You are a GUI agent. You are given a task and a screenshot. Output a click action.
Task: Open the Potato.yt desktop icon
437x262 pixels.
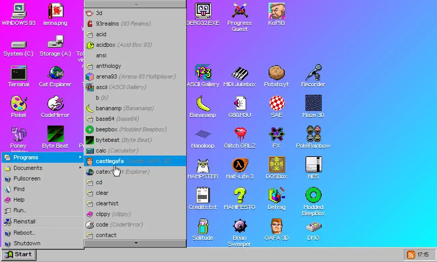pyautogui.click(x=277, y=76)
